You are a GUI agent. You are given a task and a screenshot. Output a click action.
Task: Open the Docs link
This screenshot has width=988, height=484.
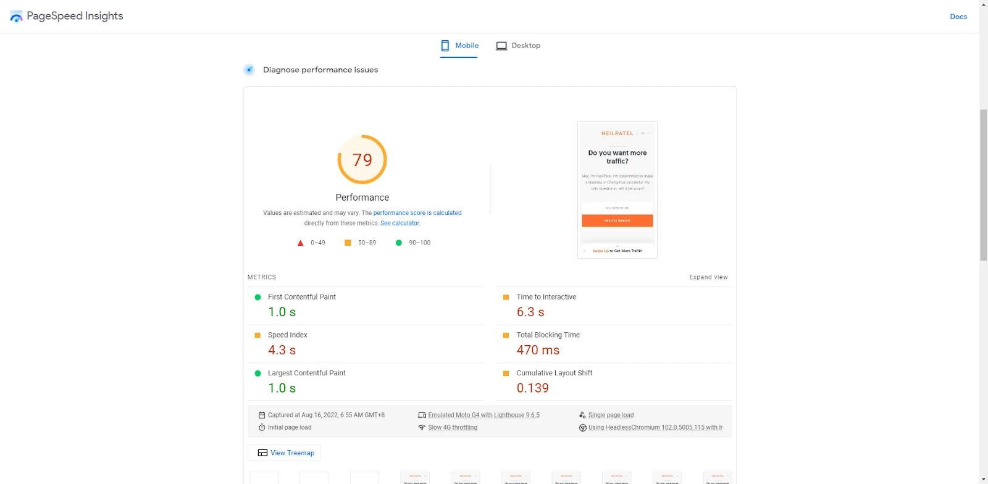click(958, 17)
